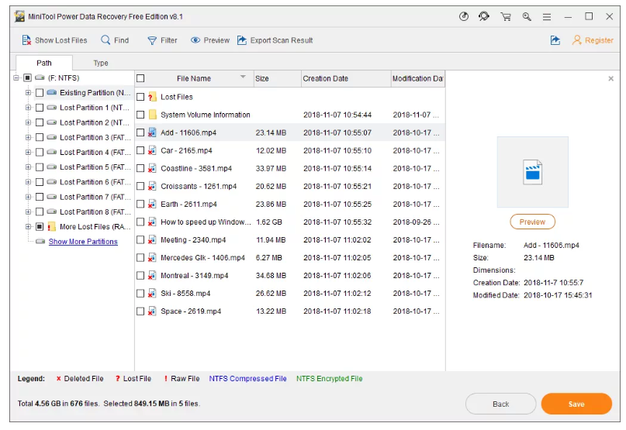This screenshot has height=430, width=626.
Task: Click the Coastline - 3581.mp4 file icon
Action: [152, 168]
